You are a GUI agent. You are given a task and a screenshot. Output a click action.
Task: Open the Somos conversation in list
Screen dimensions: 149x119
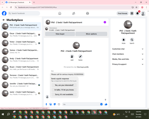[21, 51]
